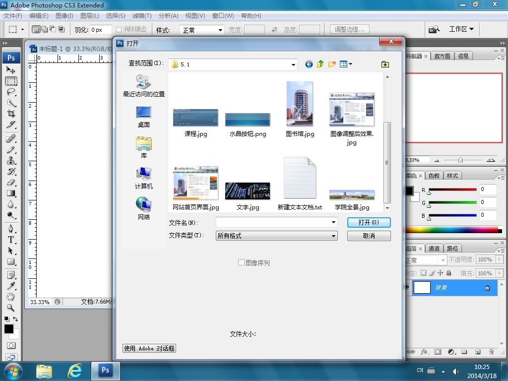
Task: Toggle Quick Mask mode
Action: click(x=11, y=346)
